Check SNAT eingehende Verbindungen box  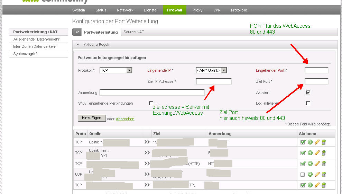pos(151,103)
